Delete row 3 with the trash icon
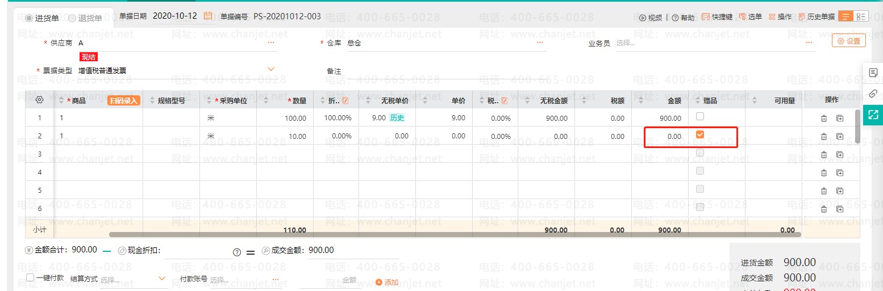This screenshot has width=883, height=291. tap(824, 154)
